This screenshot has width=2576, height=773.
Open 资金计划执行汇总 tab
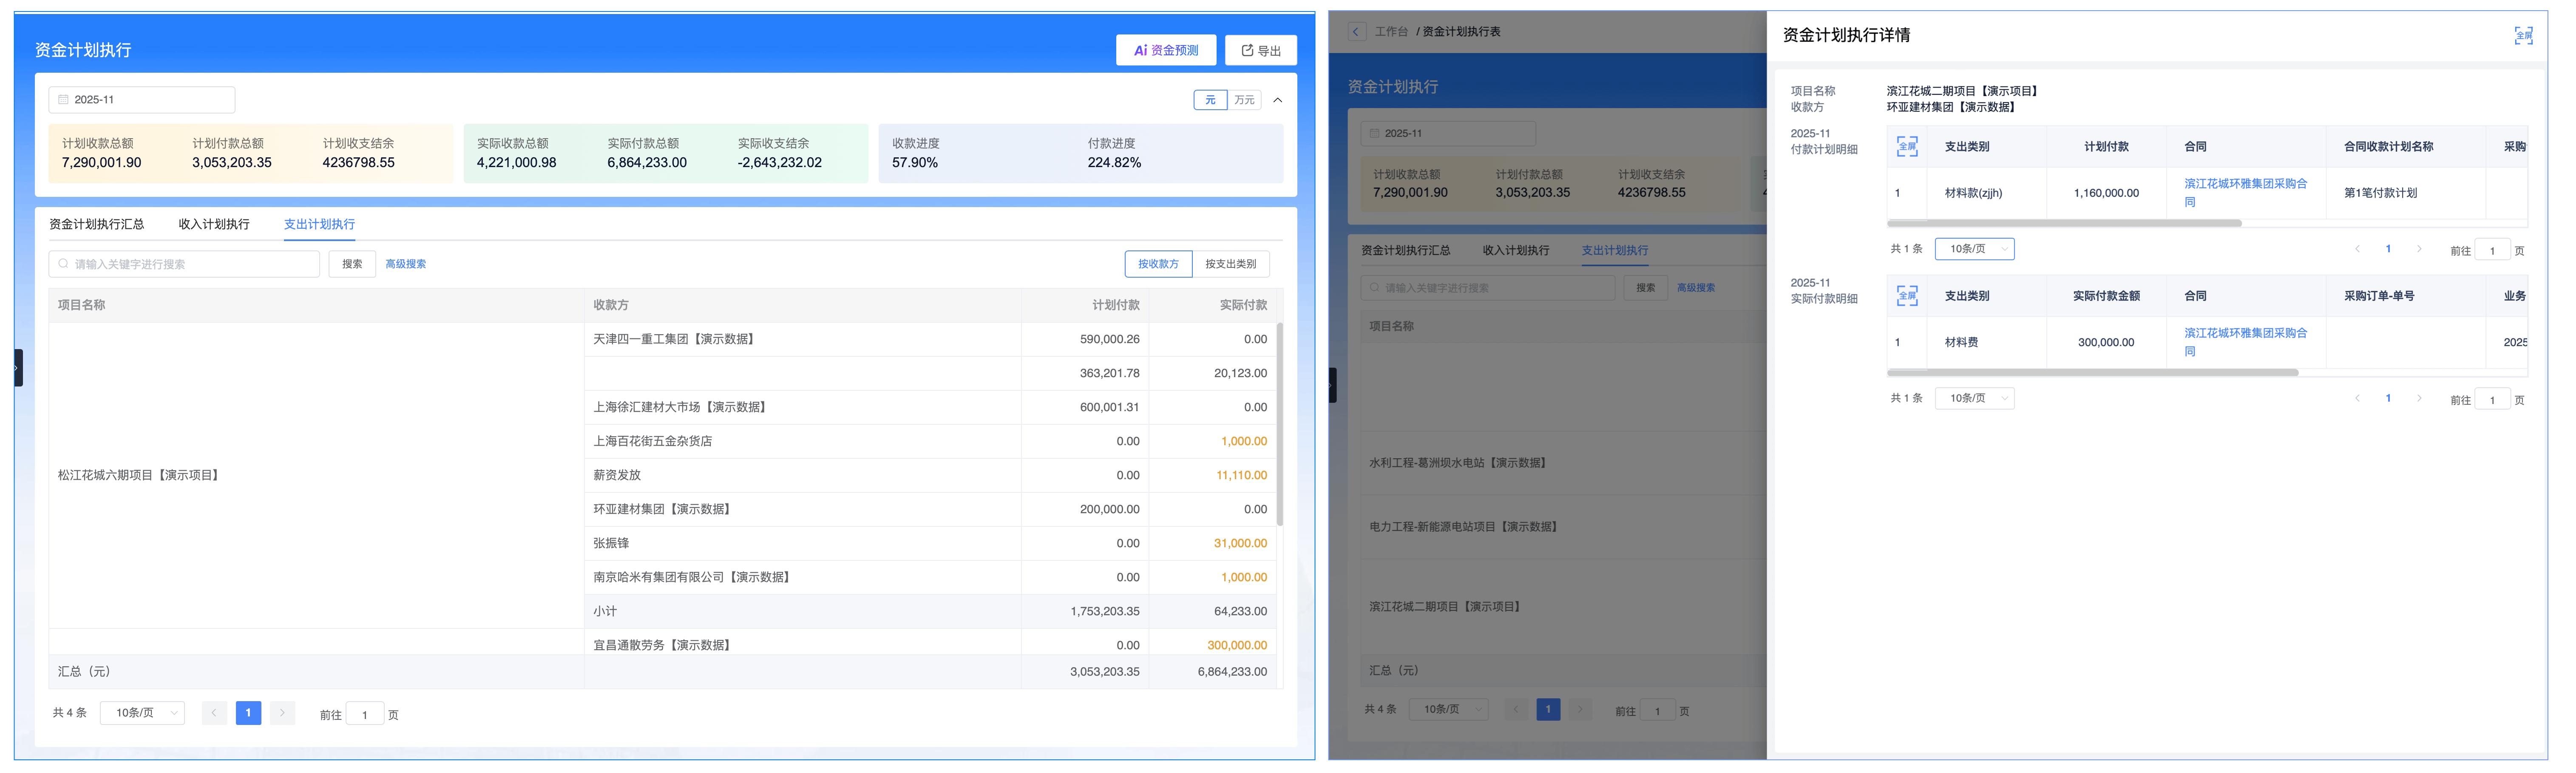(x=96, y=224)
